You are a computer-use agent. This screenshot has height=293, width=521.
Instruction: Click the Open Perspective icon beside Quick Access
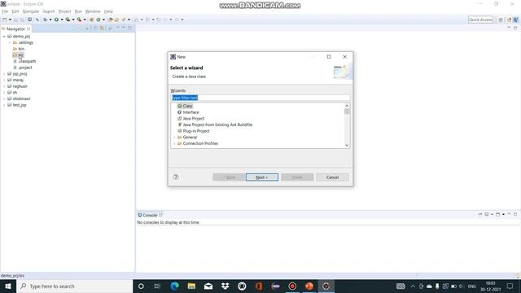[501, 20]
